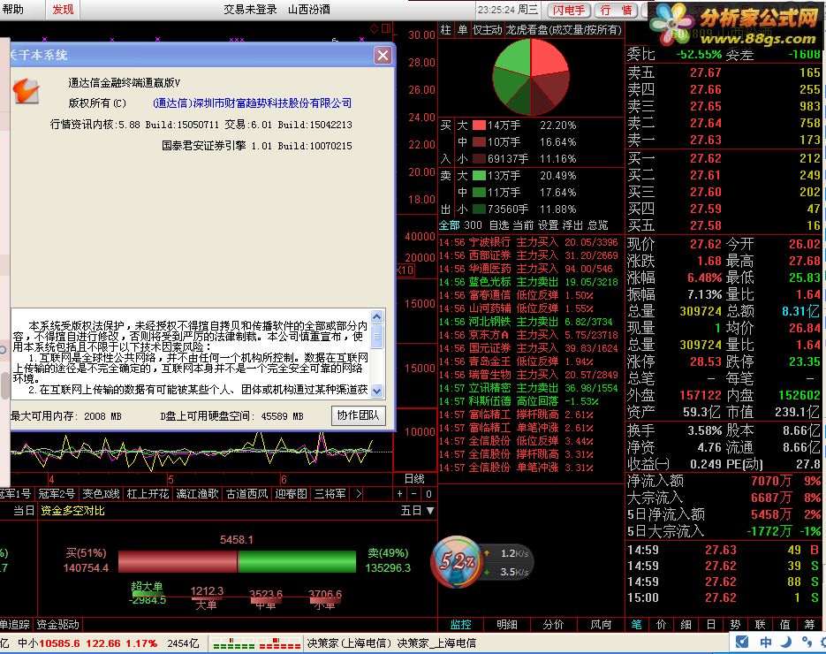Click the 0 reset button below chart
This screenshot has height=654, width=826.
428,494
